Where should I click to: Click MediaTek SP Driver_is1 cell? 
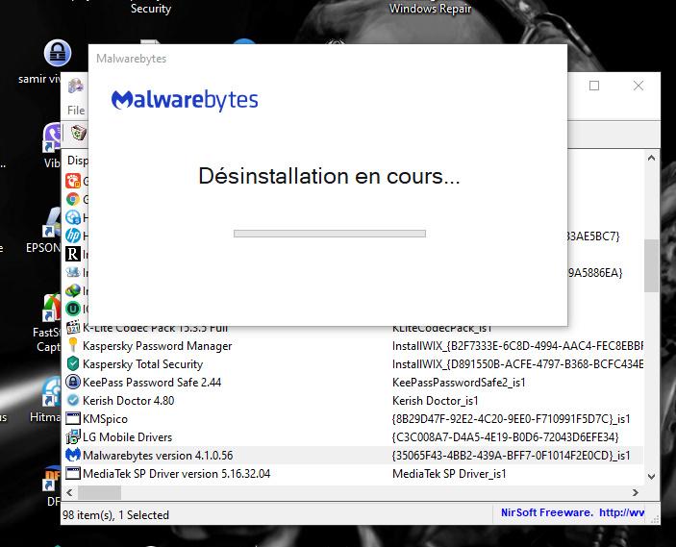point(449,473)
